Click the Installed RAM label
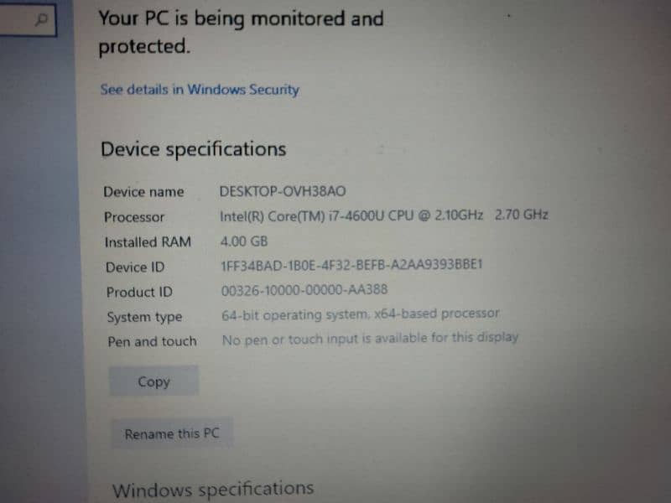671x503 pixels. (148, 242)
